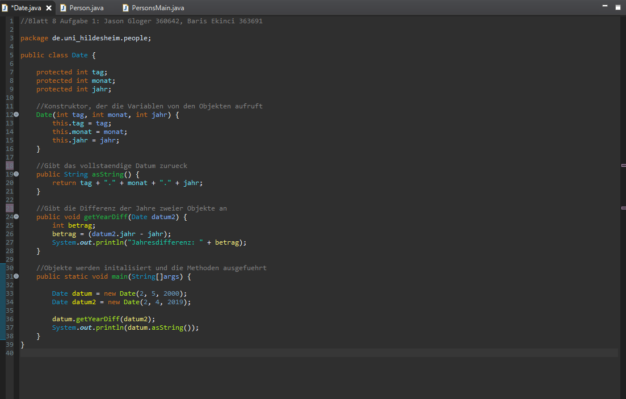Fold the asString method at line 19
This screenshot has width=626, height=399.
click(16, 174)
